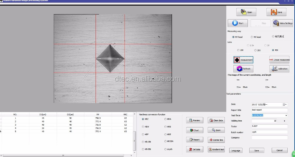Open Video Settings
The width and height of the screenshot is (295, 157).
click(283, 23)
